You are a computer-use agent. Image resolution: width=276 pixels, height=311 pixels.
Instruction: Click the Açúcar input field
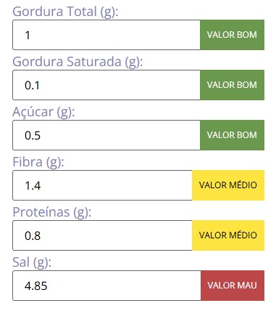tap(106, 135)
